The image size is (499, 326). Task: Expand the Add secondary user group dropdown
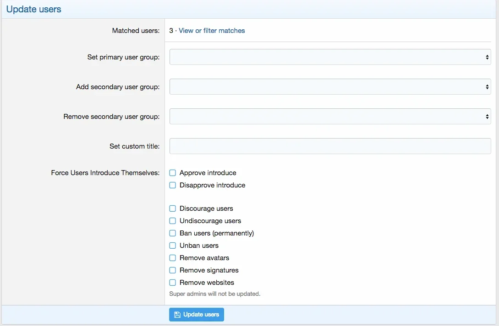tap(330, 87)
